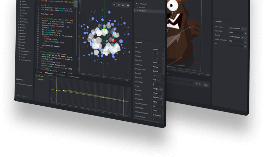Select the AndroidManifest.xml file
The image size is (265, 157).
pyautogui.click(x=25, y=52)
